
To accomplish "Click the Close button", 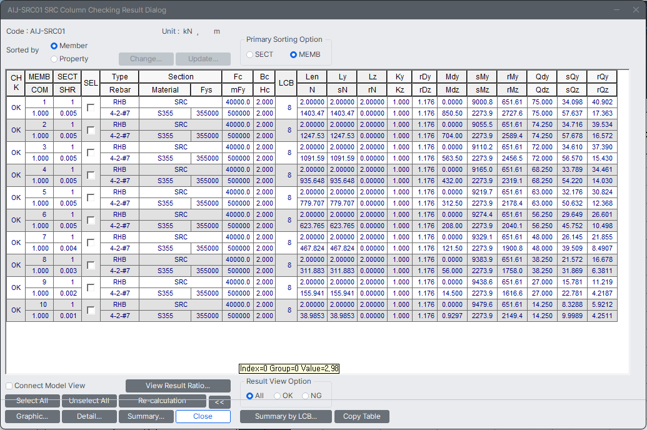I will point(203,416).
